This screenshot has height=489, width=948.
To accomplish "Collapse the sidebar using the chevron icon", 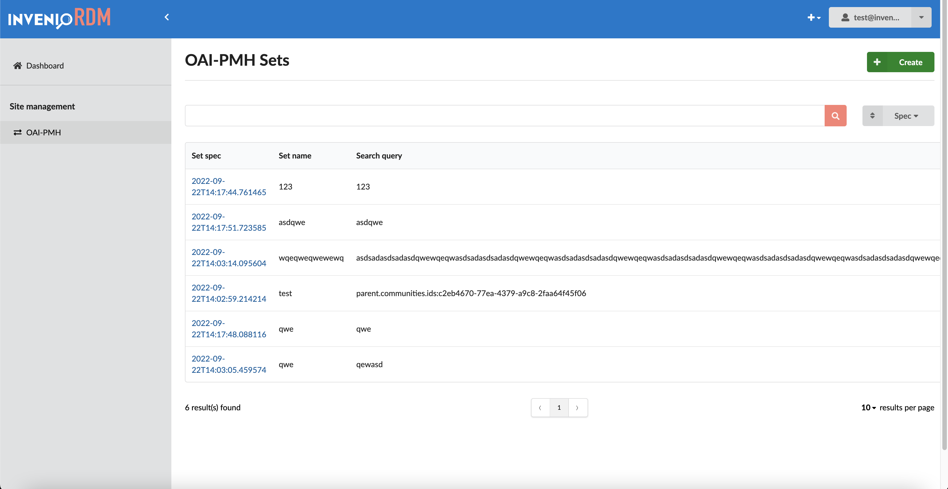I will click(x=166, y=17).
